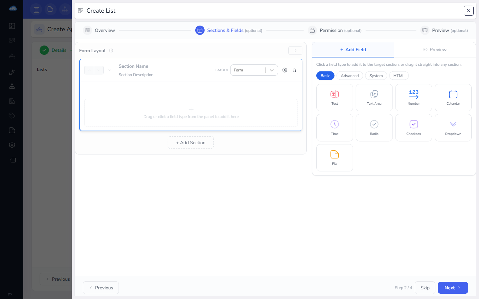Image resolution: width=479 pixels, height=299 pixels.
Task: Select the Advanced field category
Action: coord(350,76)
